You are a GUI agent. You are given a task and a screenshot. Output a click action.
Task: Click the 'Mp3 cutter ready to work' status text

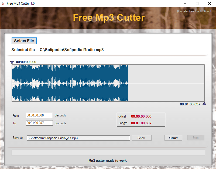pos(108,160)
